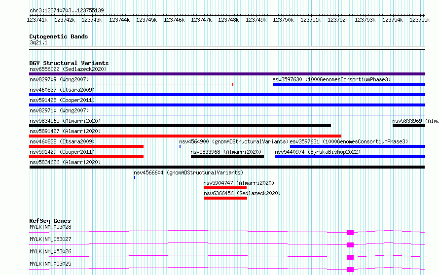Open the nsv5833968 (Almarri2020) label
This screenshot has height=275, width=439.
(226, 152)
